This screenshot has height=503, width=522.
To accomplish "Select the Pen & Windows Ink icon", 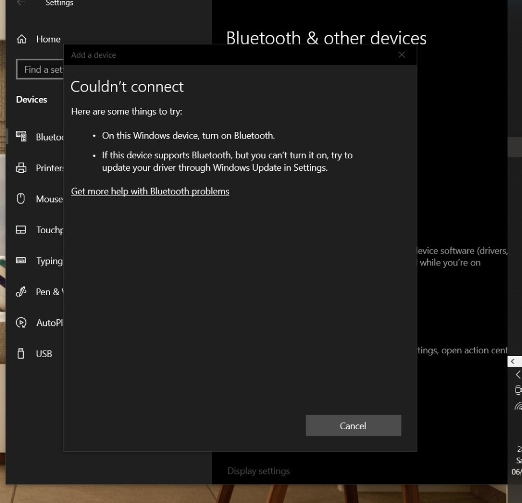I will click(x=21, y=292).
